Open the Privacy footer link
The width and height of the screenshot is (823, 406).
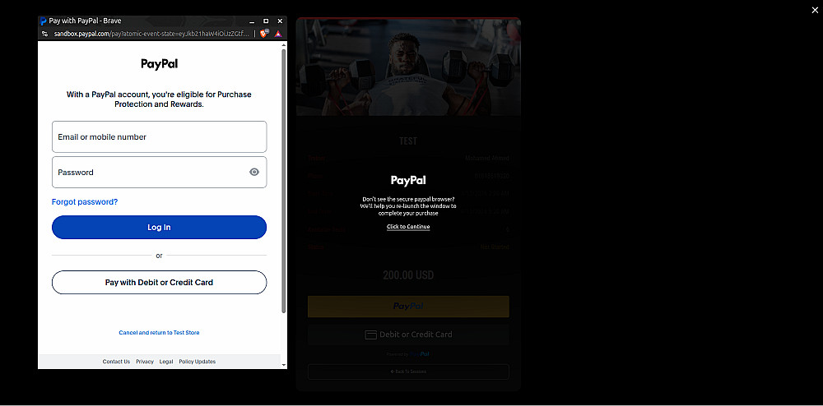144,362
